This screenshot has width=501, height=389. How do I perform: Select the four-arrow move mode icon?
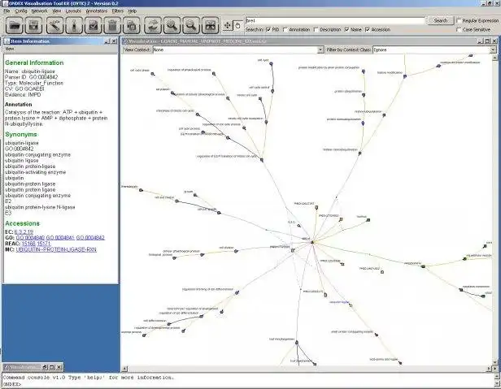(227, 25)
